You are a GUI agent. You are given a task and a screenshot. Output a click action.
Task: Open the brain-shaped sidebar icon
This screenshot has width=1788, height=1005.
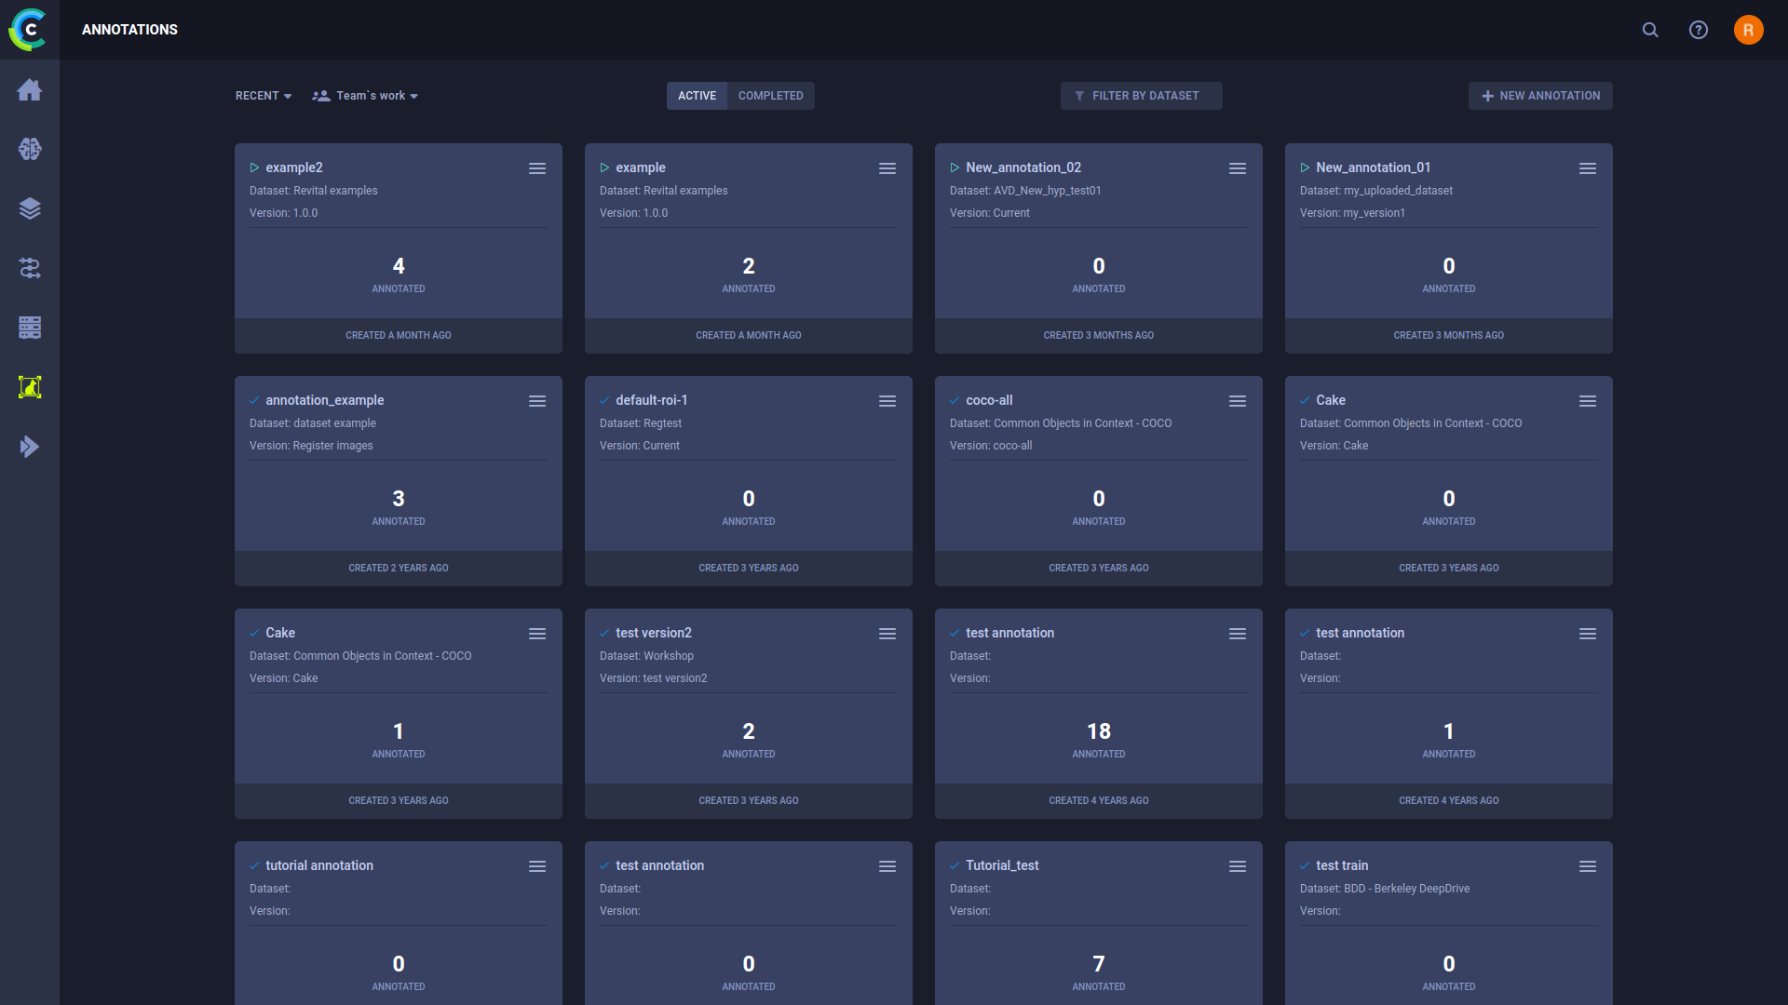(x=30, y=149)
